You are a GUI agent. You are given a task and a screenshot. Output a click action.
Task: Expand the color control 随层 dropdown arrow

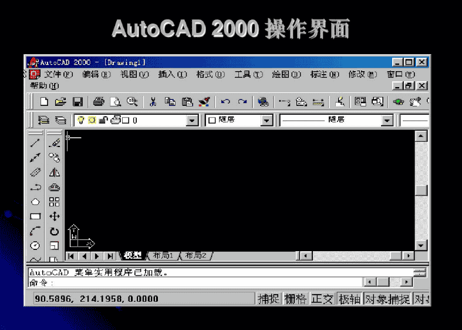pyautogui.click(x=267, y=121)
